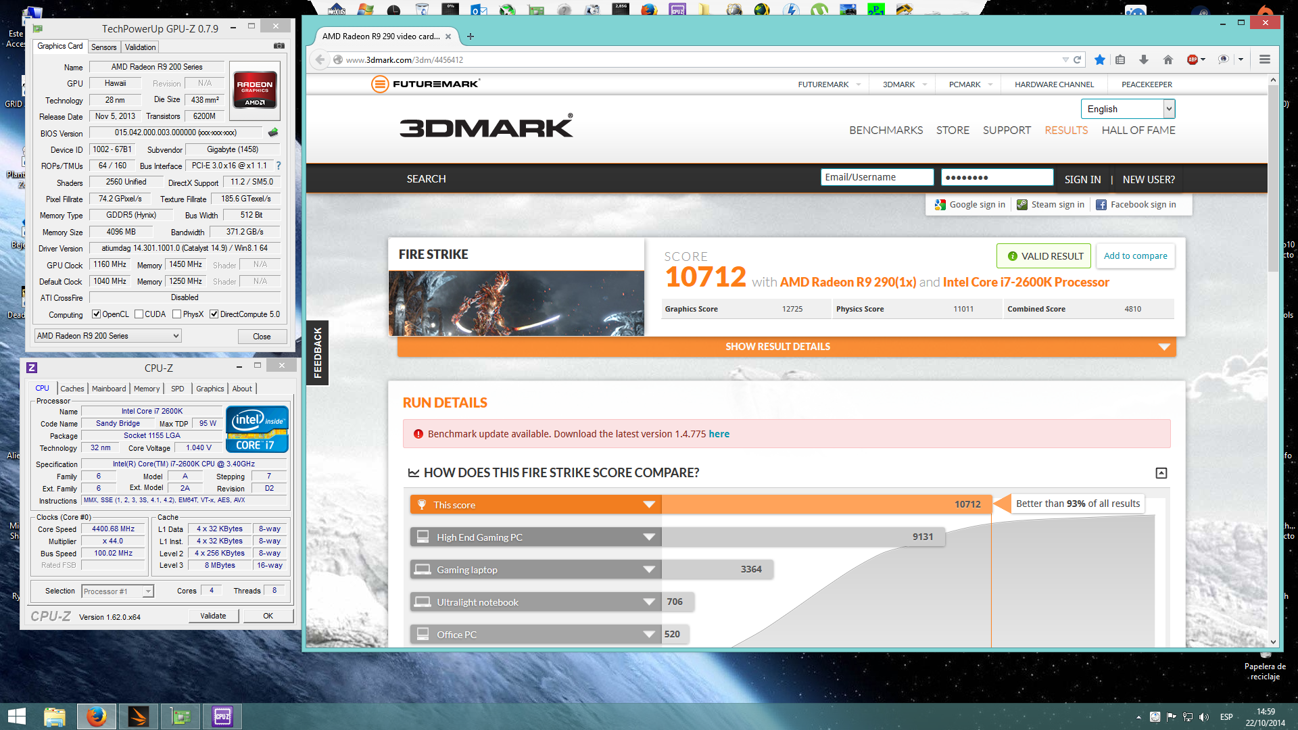Click the Email/Username input field
This screenshot has height=730, width=1298.
877,177
